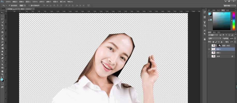Select the Move tool
Viewport: 237px width, 103px height.
point(2,12)
